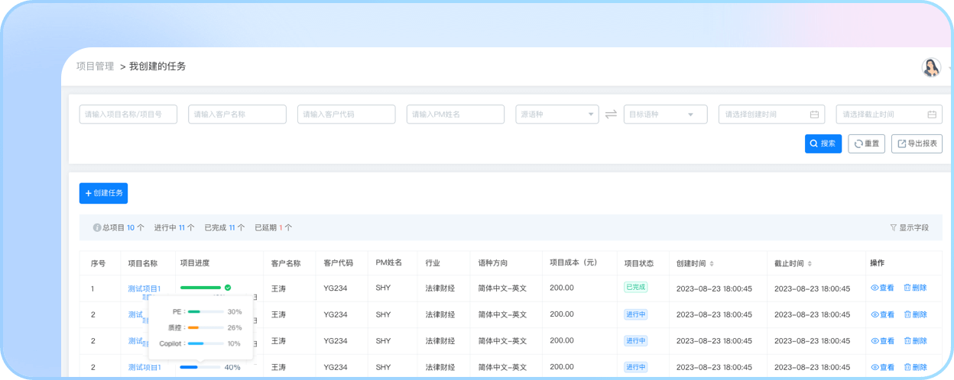The width and height of the screenshot is (954, 380).
Task: Click the calendar icon in creation time field
Action: [x=814, y=114]
